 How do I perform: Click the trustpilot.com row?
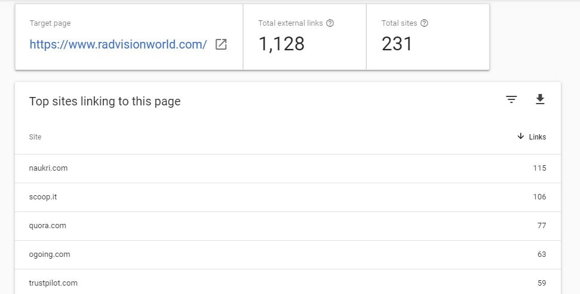[53, 283]
